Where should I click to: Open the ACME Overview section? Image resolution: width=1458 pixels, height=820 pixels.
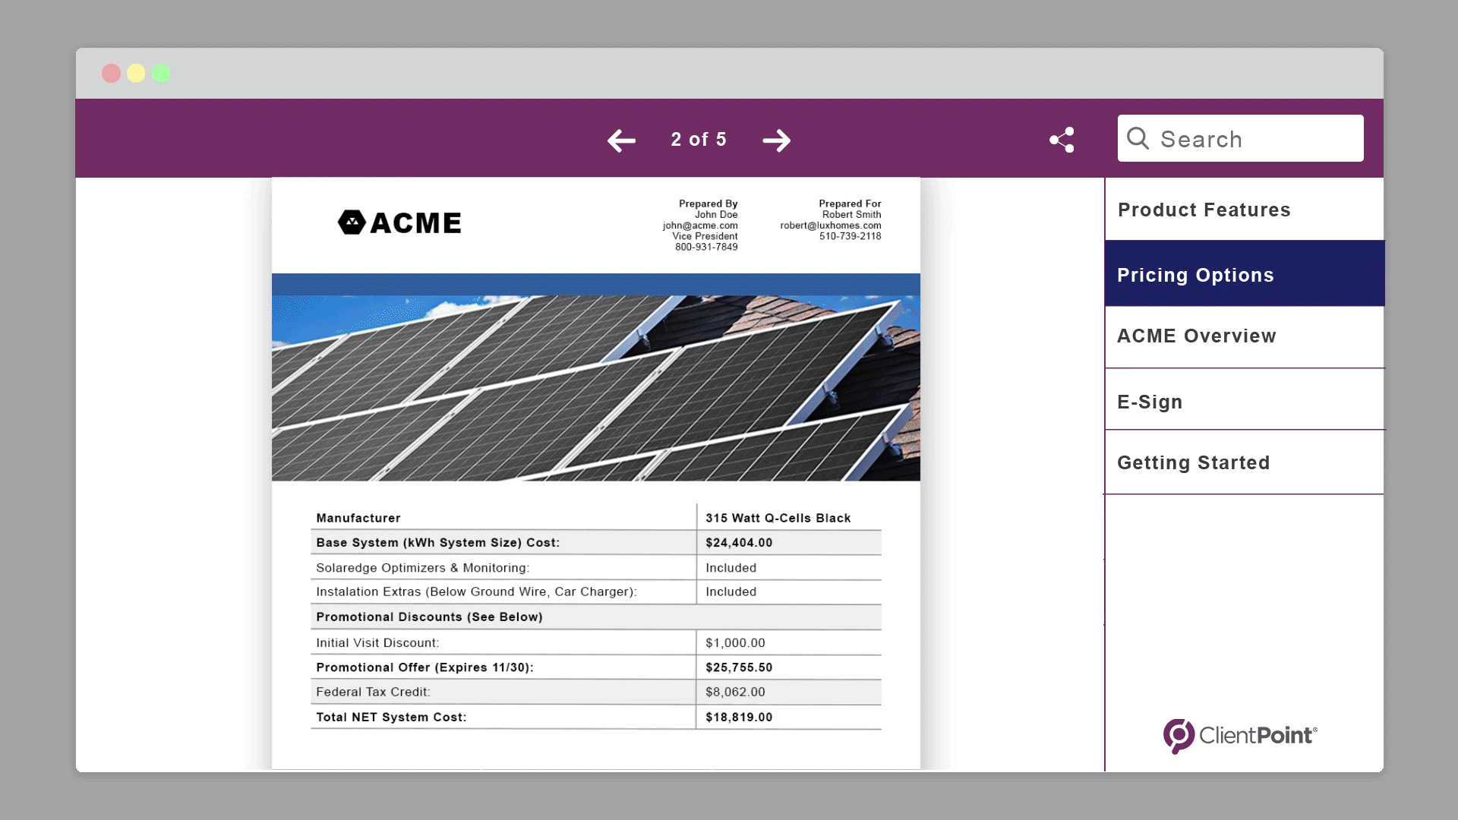(1197, 336)
